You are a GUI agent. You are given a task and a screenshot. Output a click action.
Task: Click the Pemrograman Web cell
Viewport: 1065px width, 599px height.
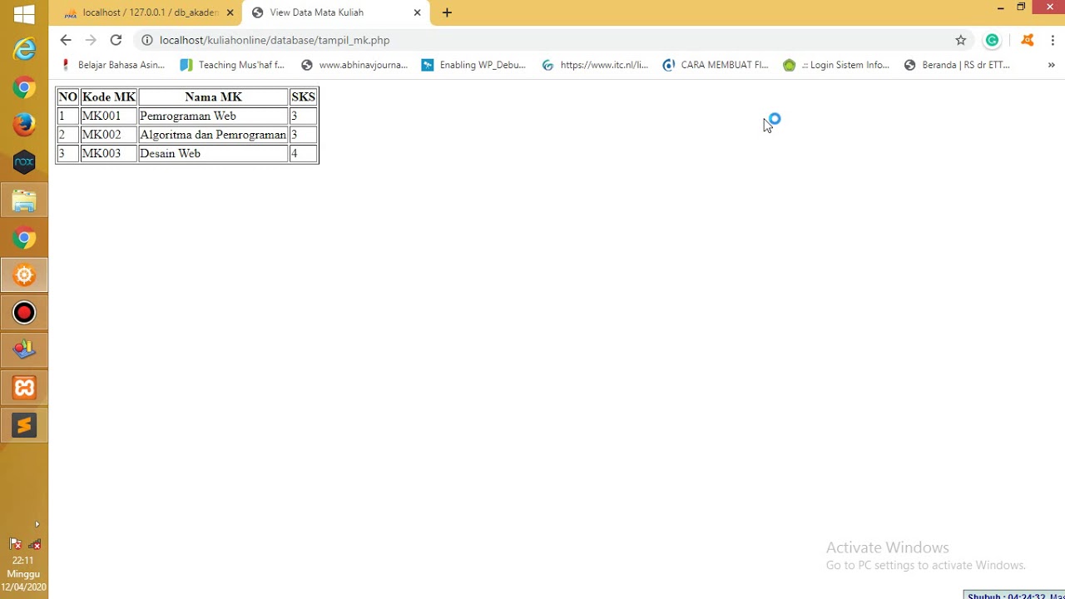click(213, 116)
